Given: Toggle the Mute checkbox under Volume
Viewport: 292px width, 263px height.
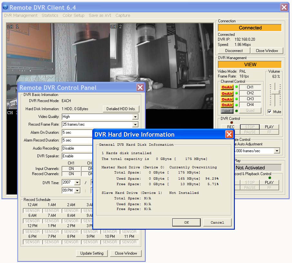Looking at the screenshot, I should 269,112.
